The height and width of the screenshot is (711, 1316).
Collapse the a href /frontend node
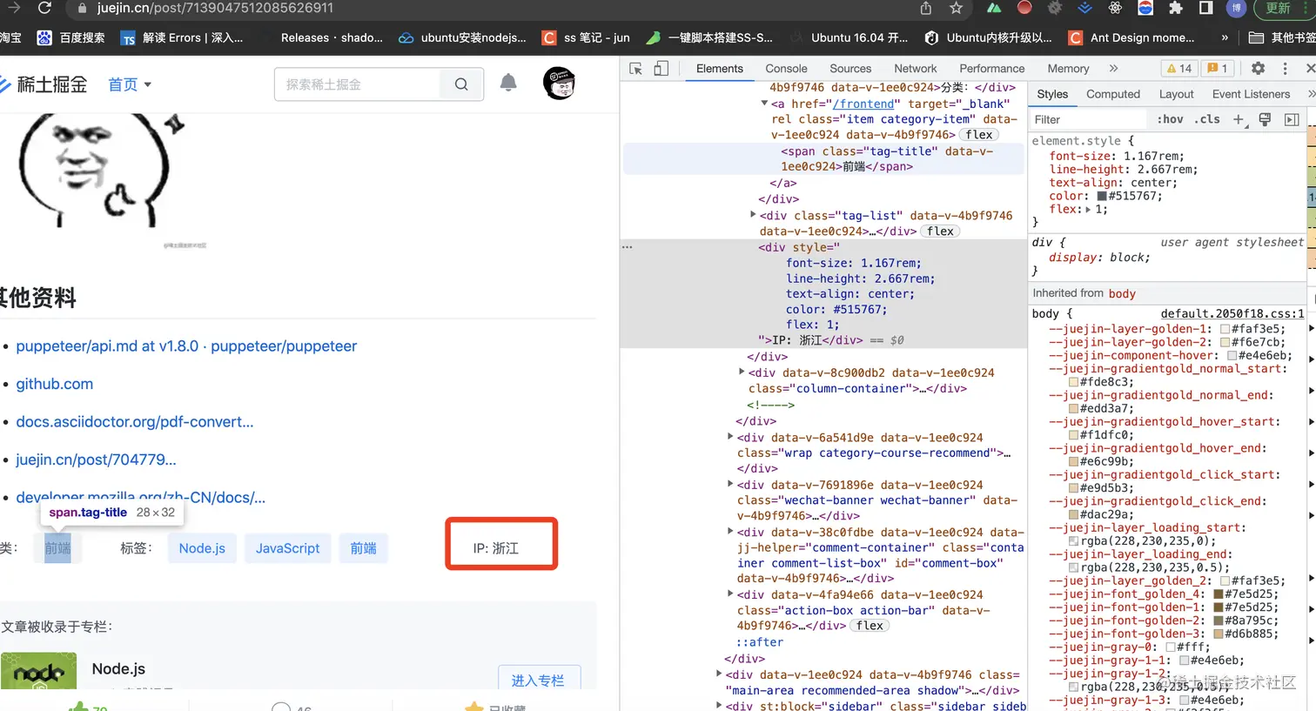764,104
